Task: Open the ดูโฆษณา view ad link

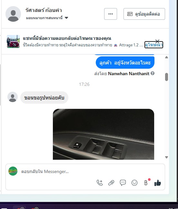Action: (153, 45)
